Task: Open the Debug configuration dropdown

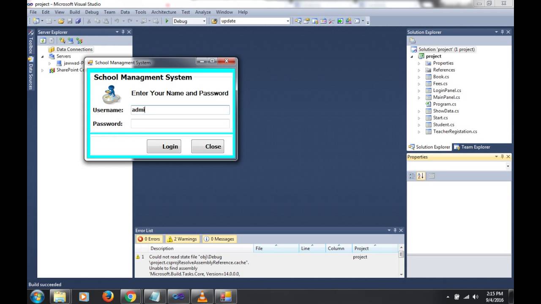Action: click(204, 21)
